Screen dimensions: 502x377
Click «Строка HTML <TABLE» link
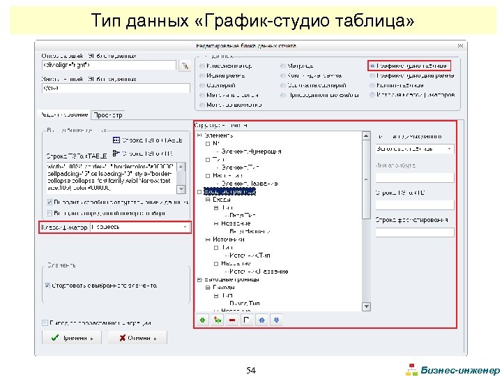pos(153,140)
